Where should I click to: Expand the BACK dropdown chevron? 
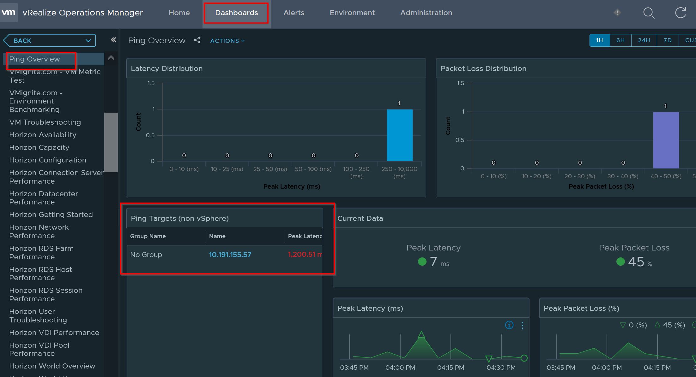(88, 41)
